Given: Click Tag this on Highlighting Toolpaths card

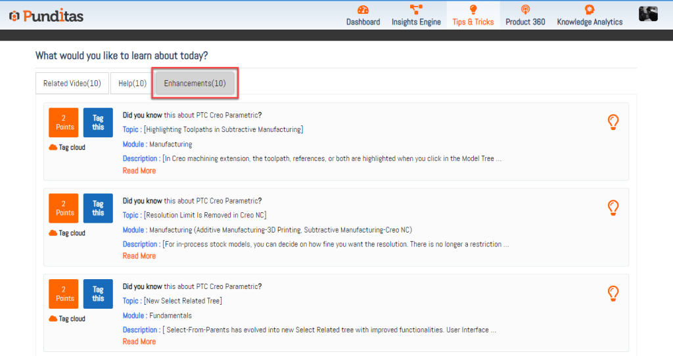Looking at the screenshot, I should 98,123.
